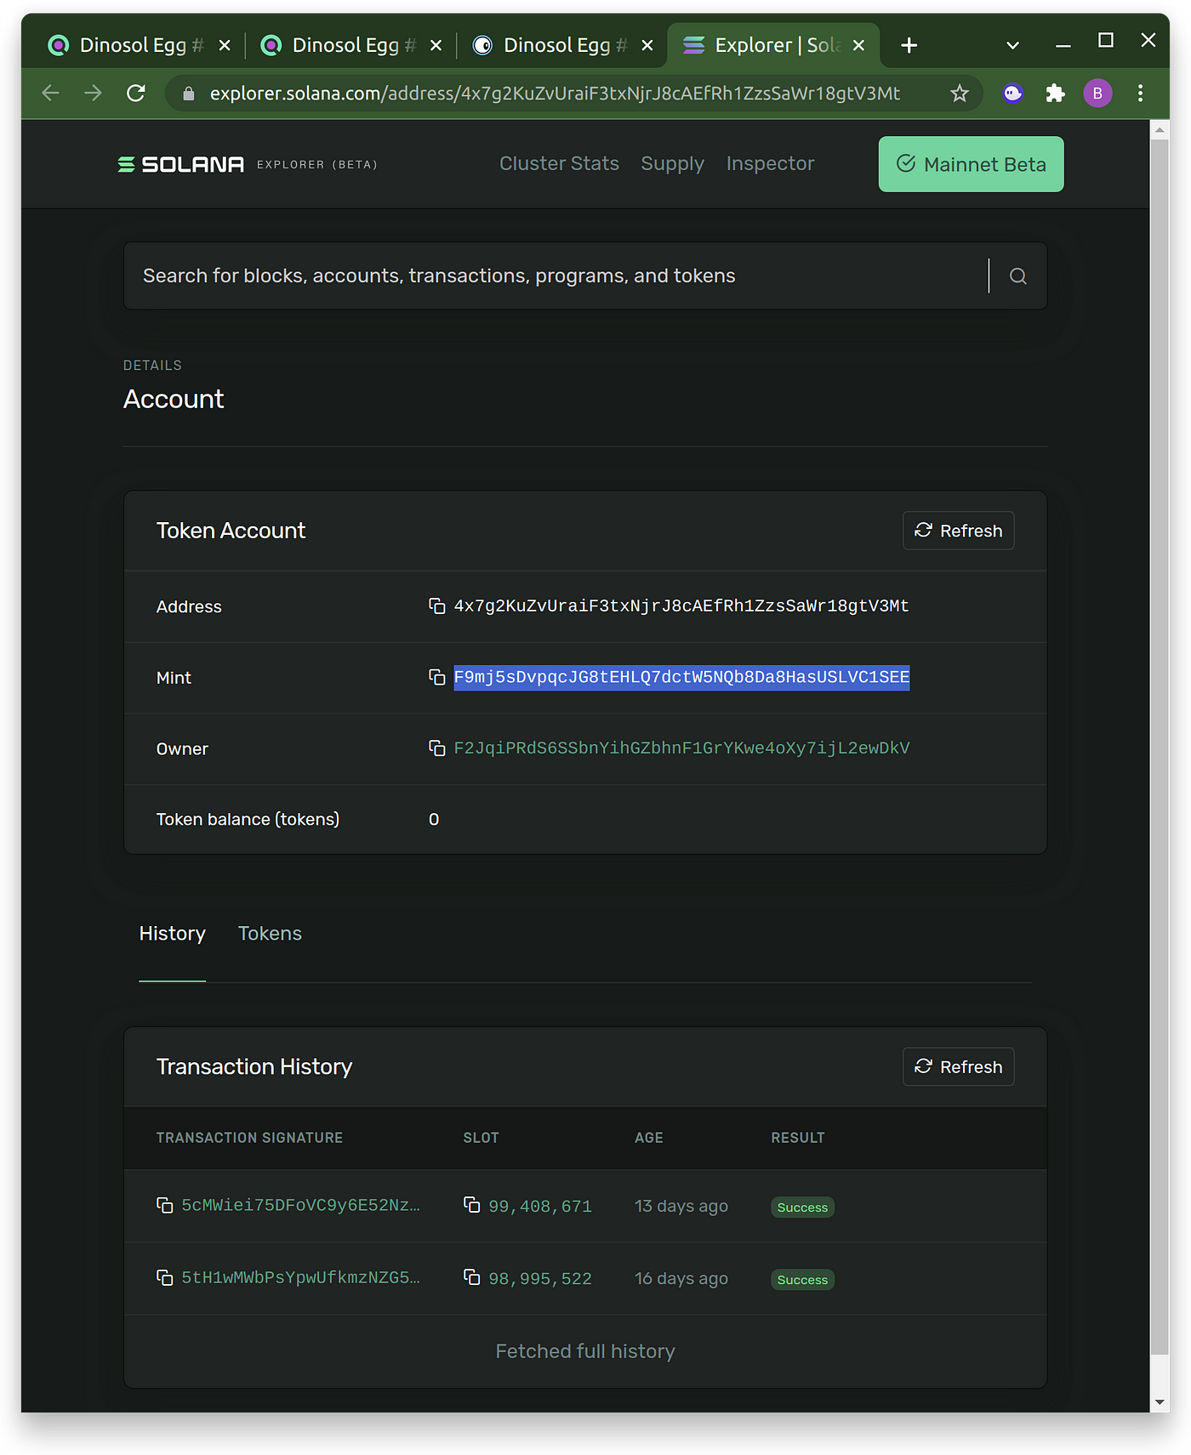Click the RESULT column header
The width and height of the screenshot is (1191, 1455).
coord(798,1138)
